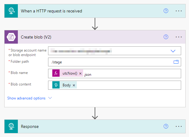Click the Response action icon

point(11,126)
